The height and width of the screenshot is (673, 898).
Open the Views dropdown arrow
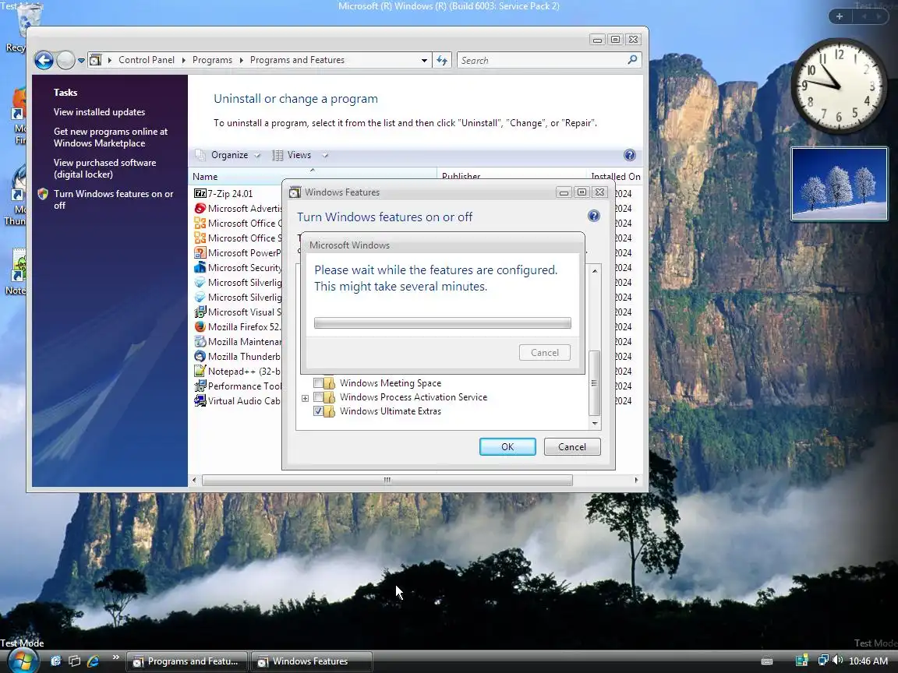325,155
